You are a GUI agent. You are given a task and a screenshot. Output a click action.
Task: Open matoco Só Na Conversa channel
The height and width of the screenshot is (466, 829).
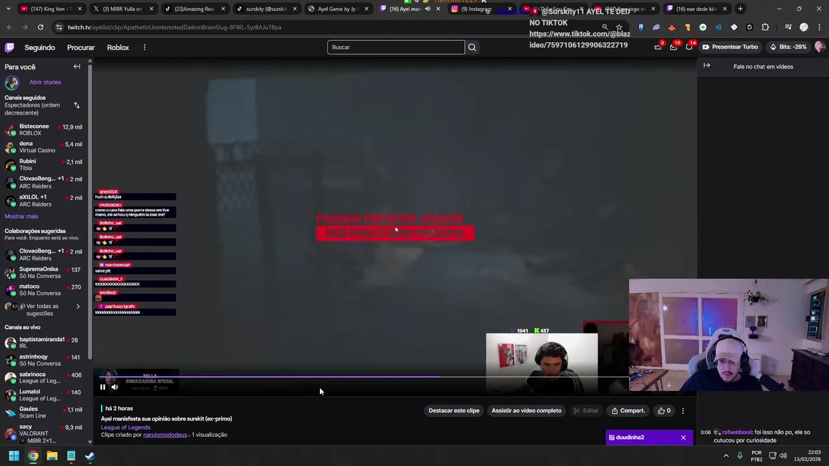pos(44,290)
